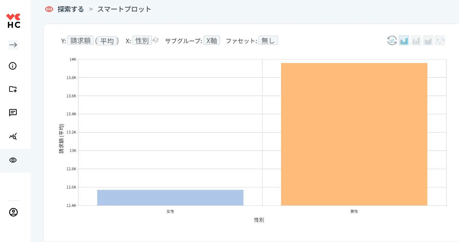Switch to the single-series bar chart icon
459x242 pixels.
coord(416,40)
